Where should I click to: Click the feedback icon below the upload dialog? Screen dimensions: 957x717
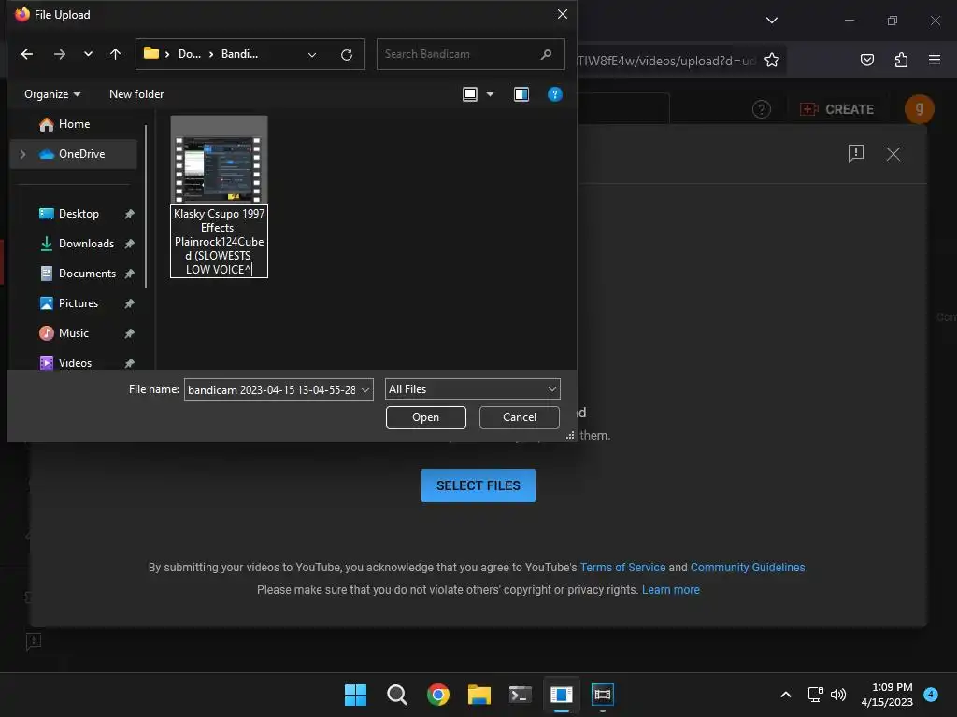[x=34, y=641]
